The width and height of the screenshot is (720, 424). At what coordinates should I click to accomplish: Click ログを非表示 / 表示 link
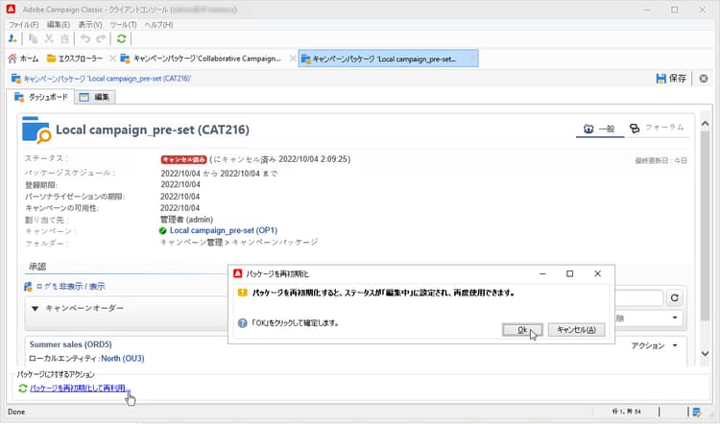coord(70,286)
